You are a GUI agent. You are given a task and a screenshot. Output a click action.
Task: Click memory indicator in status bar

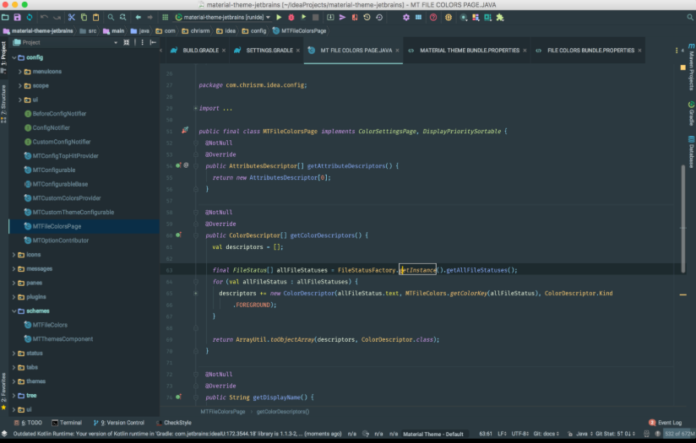(x=680, y=434)
